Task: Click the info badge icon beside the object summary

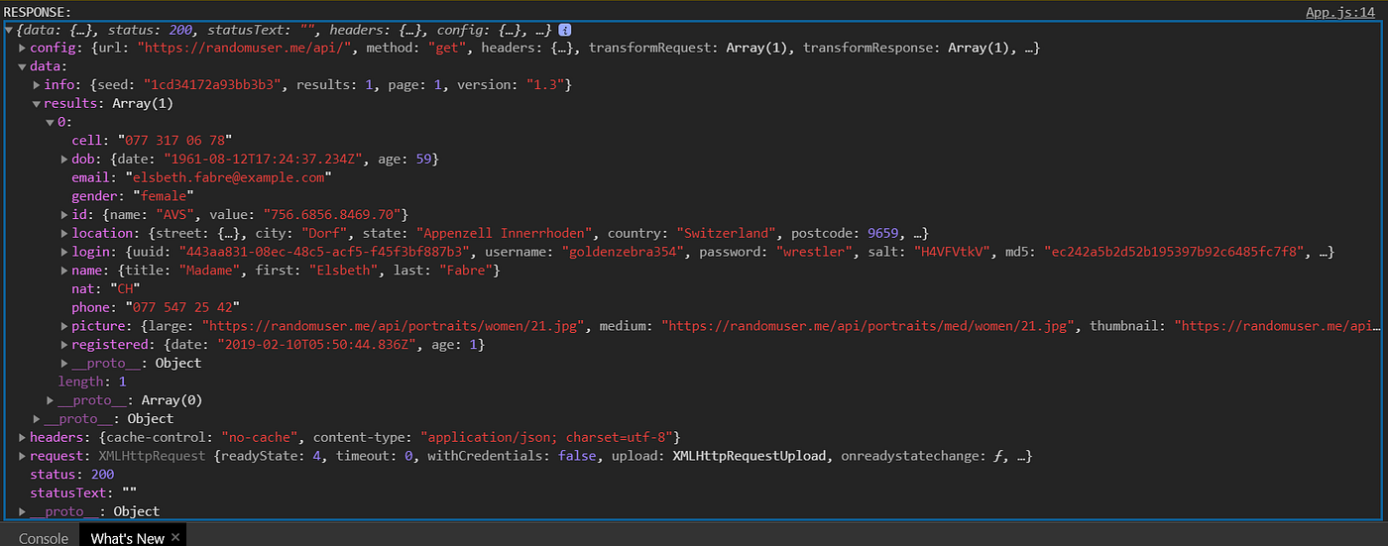Action: coord(564,31)
